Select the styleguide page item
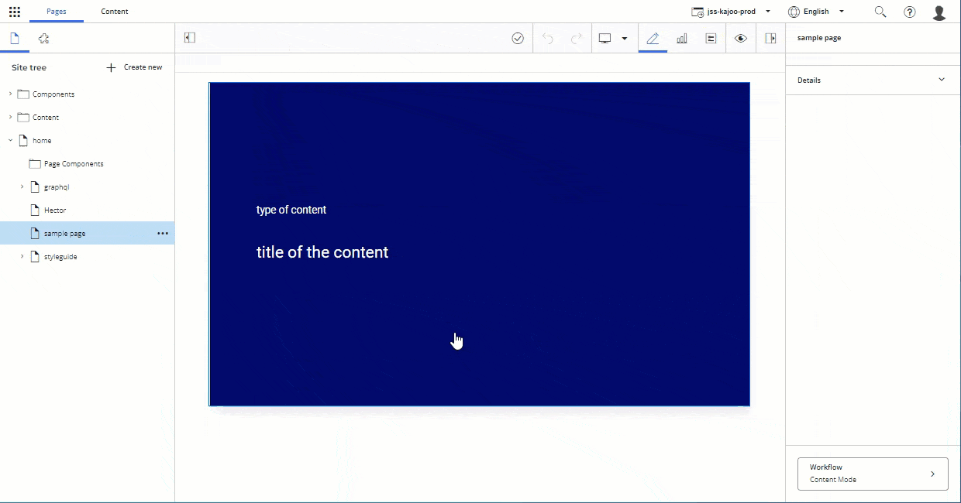Screen dimensions: 961x503 pyautogui.click(x=60, y=256)
